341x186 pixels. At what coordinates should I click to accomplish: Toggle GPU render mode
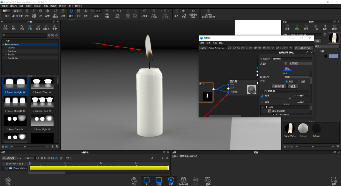[41, 13]
